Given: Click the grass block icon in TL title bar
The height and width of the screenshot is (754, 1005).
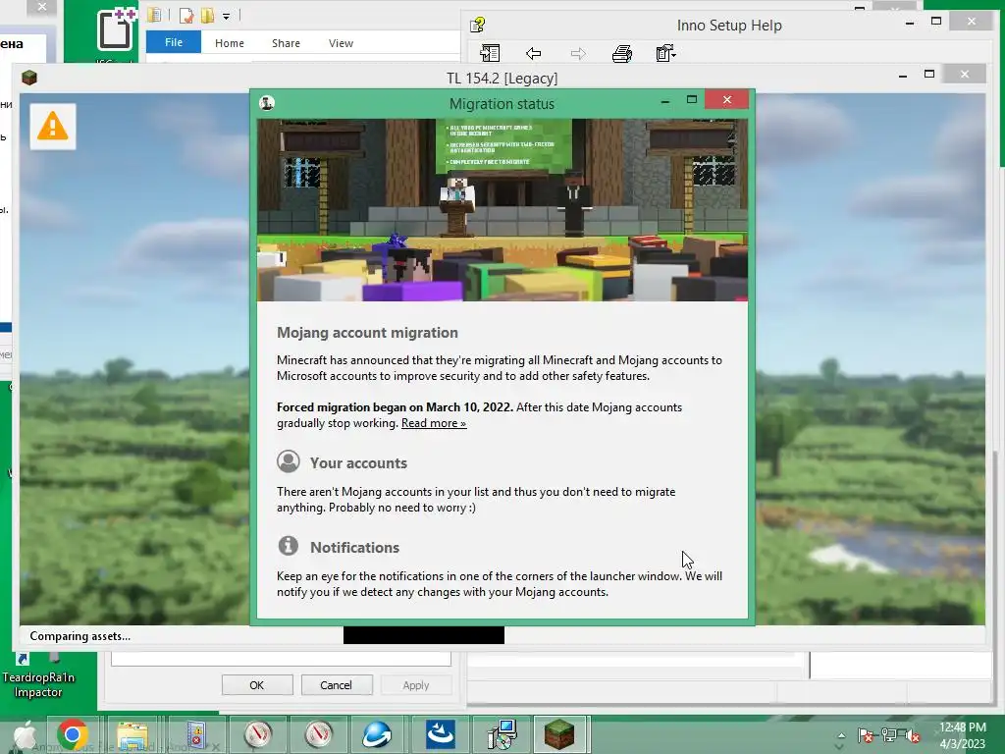Looking at the screenshot, I should click(29, 78).
